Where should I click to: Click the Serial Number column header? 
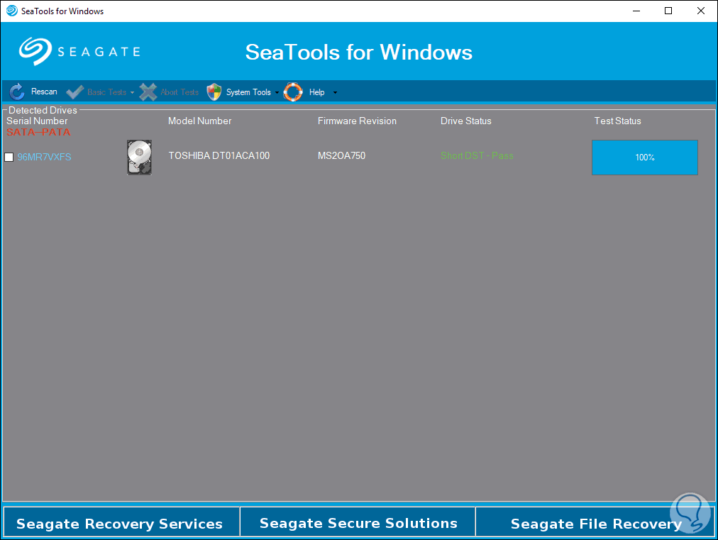click(x=37, y=121)
